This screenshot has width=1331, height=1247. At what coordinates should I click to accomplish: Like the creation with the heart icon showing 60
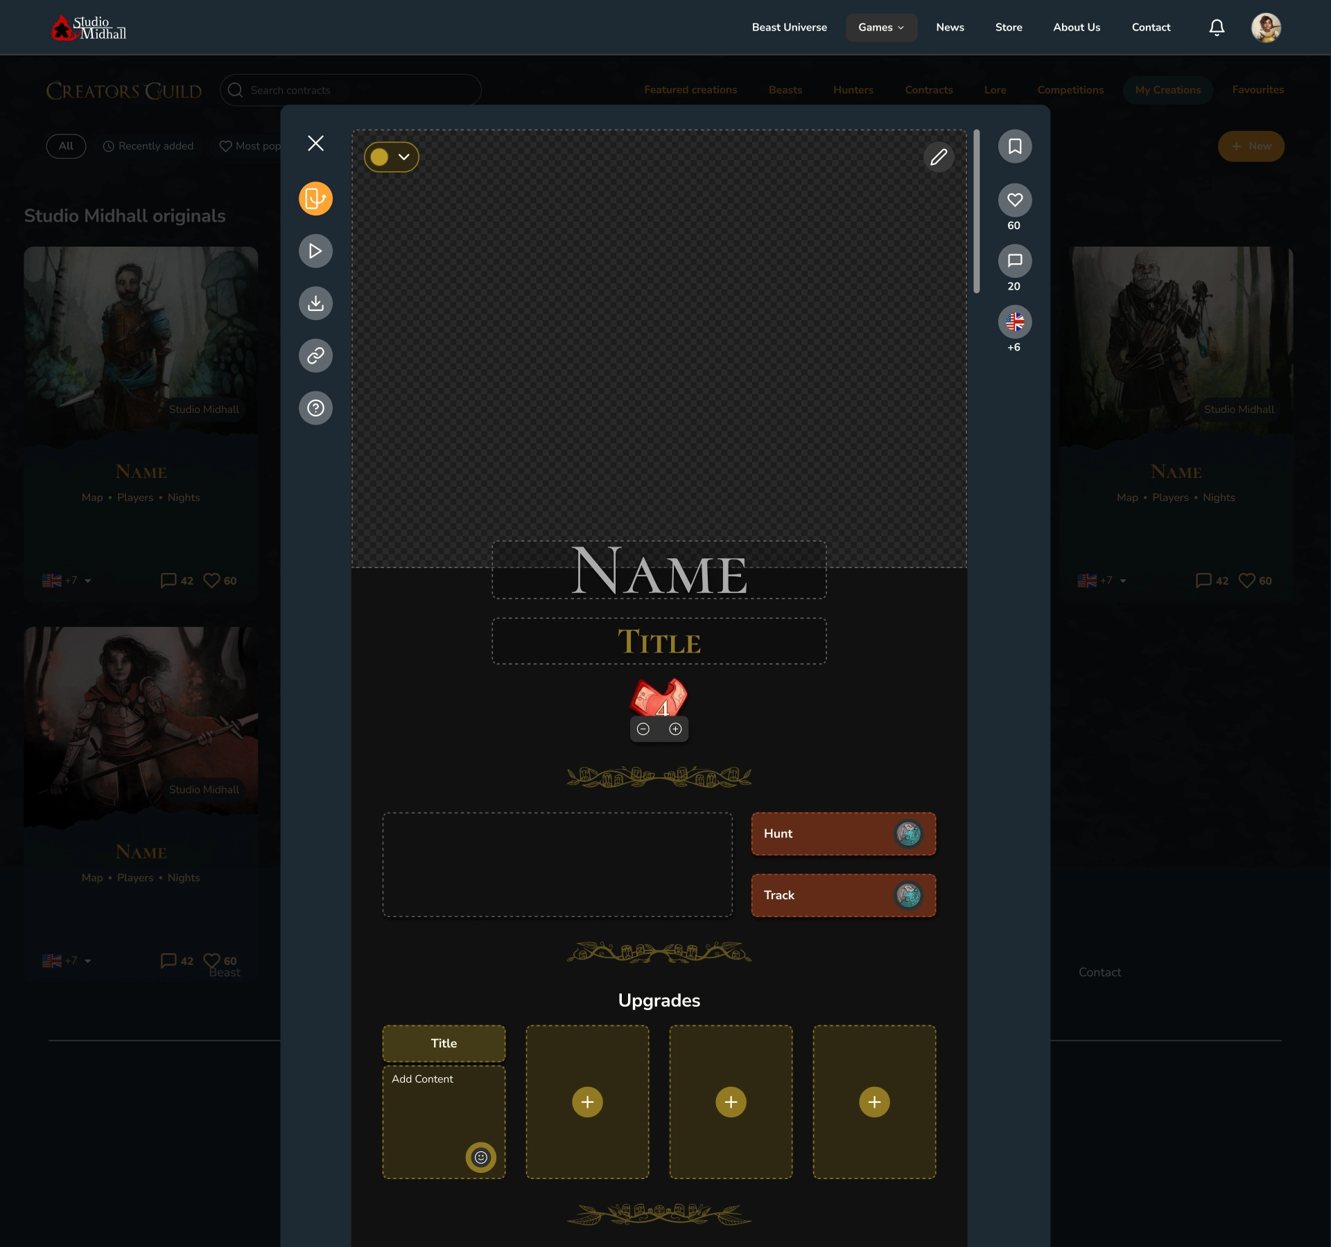pos(1014,200)
